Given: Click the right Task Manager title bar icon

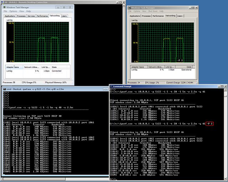Looking at the screenshot, I should pos(129,8).
